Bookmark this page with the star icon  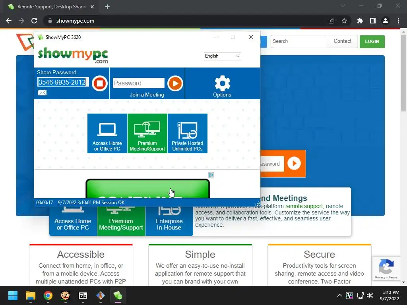(x=344, y=21)
